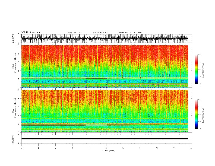The height and width of the screenshot is (166, 215).
Task: Click the "0" tick on ch.1 frequency axis
Action: click(x=19, y=88)
